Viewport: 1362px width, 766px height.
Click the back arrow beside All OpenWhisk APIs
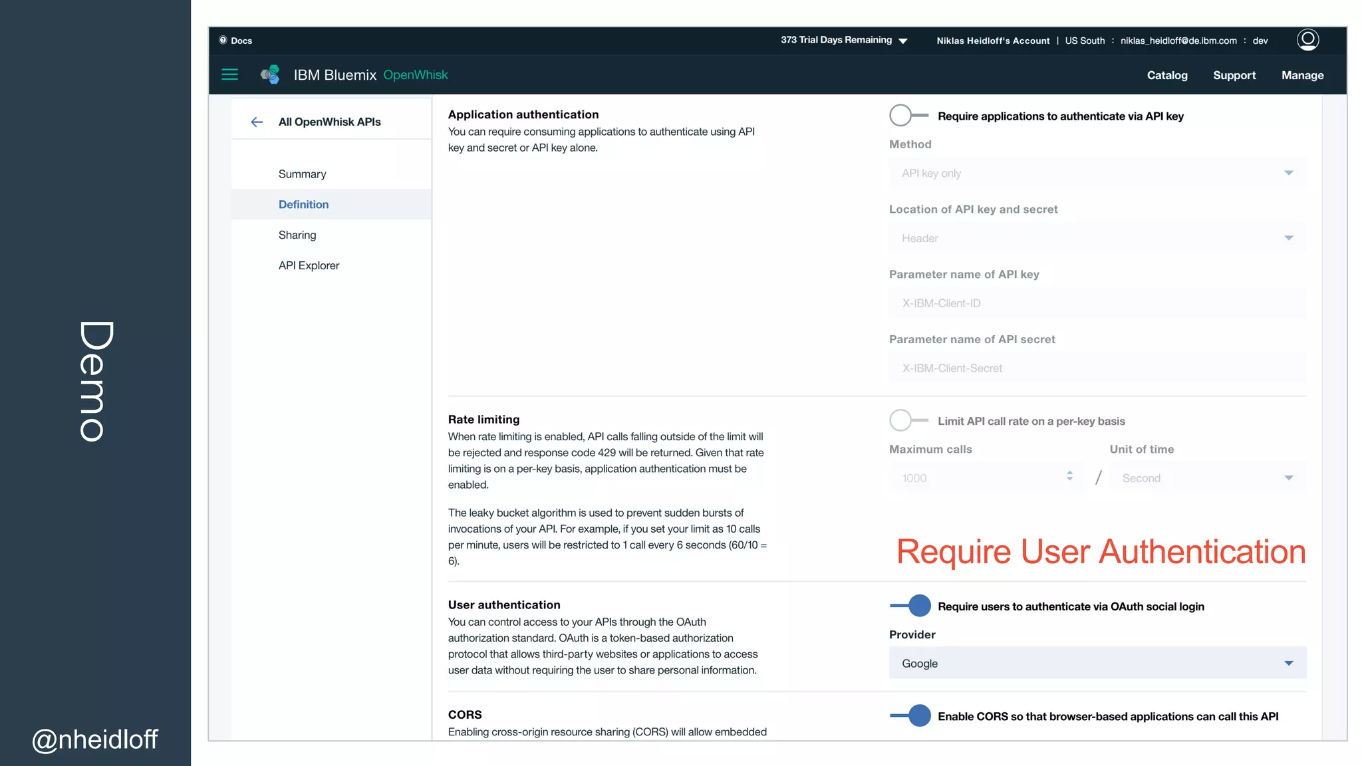point(257,122)
